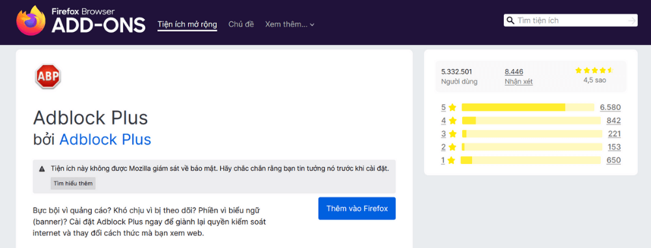Image resolution: width=651 pixels, height=248 pixels.
Task: Open the Nhận xét reviews link
Action: coord(519,81)
